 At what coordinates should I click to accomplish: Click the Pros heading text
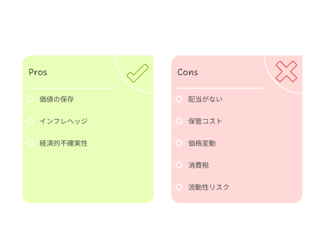(38, 72)
